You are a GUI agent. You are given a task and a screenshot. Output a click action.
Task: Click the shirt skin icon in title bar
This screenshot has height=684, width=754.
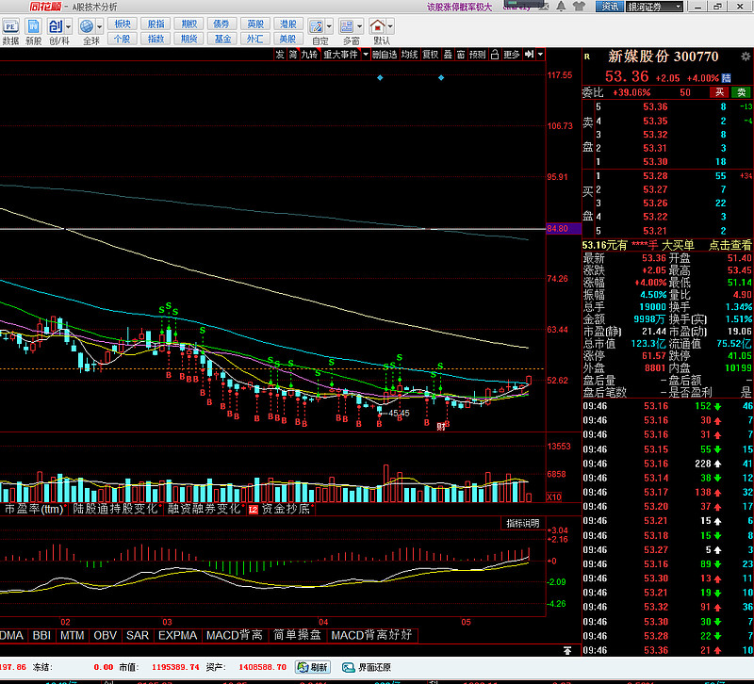[x=579, y=7]
